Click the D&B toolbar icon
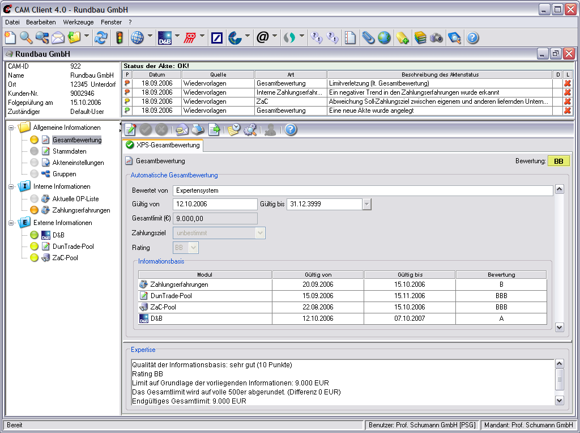Image resolution: width=580 pixels, height=433 pixels. 165,38
